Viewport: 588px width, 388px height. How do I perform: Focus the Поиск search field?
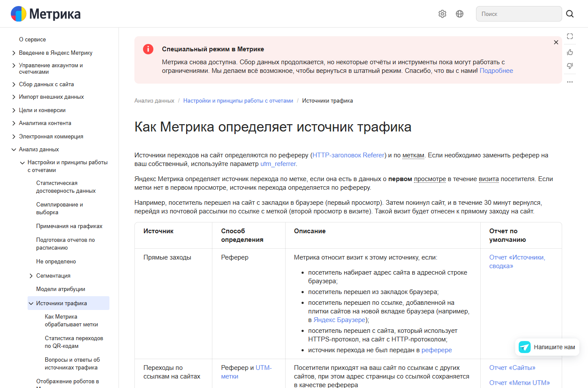(519, 14)
